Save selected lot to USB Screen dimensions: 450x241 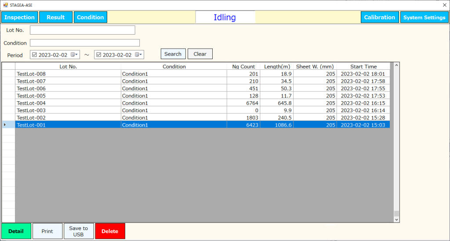pos(79,231)
